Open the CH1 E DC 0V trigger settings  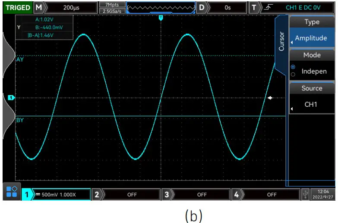303,7
